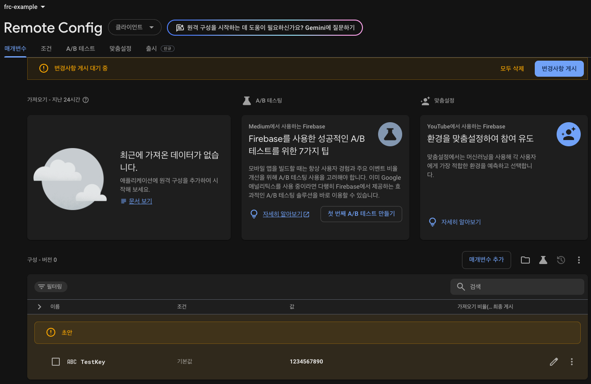Click the round flask icon on A/B card
Screen dimensions: 591x384
[390, 134]
